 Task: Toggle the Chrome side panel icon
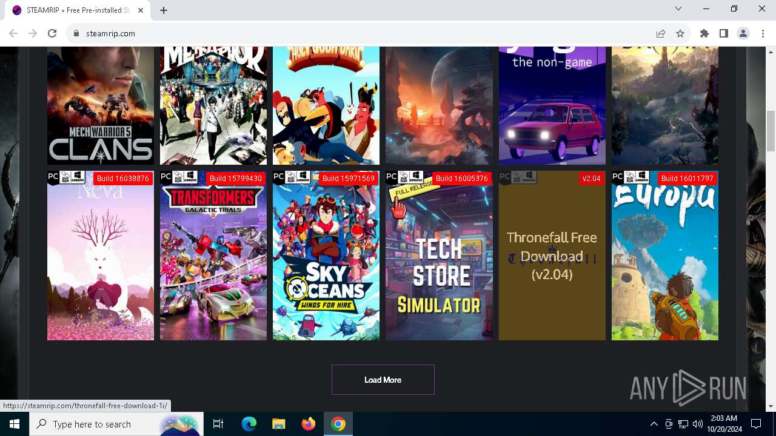point(724,33)
